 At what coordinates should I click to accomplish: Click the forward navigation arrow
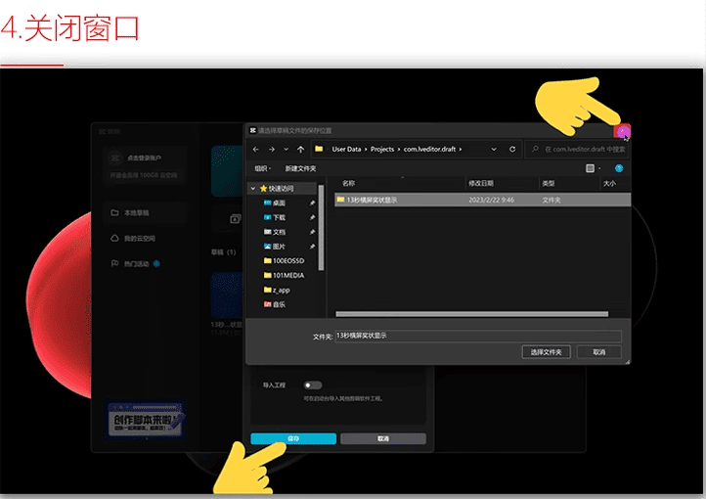[x=271, y=149]
